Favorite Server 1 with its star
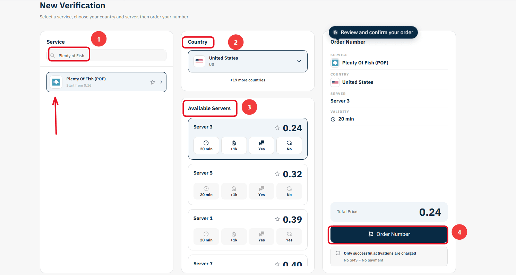Viewport: 516px width, 275px height. [277, 219]
